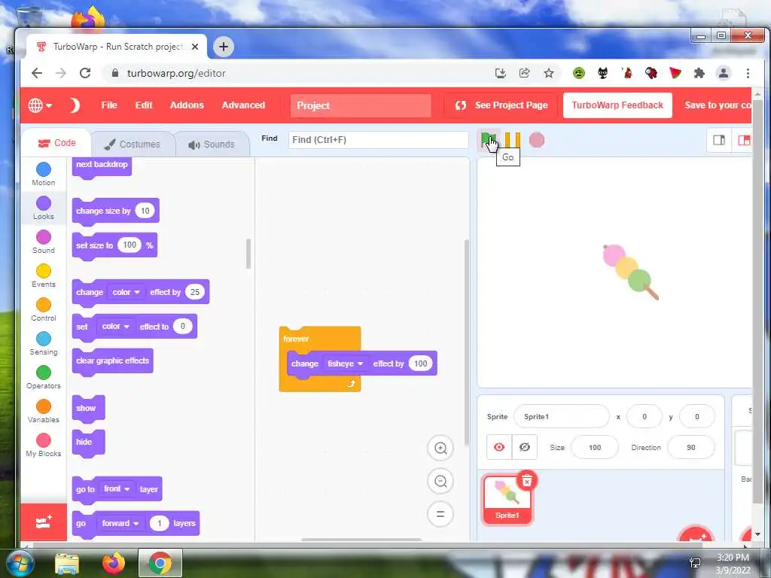Stop the project with the red stop button
The image size is (771, 578).
(x=536, y=141)
